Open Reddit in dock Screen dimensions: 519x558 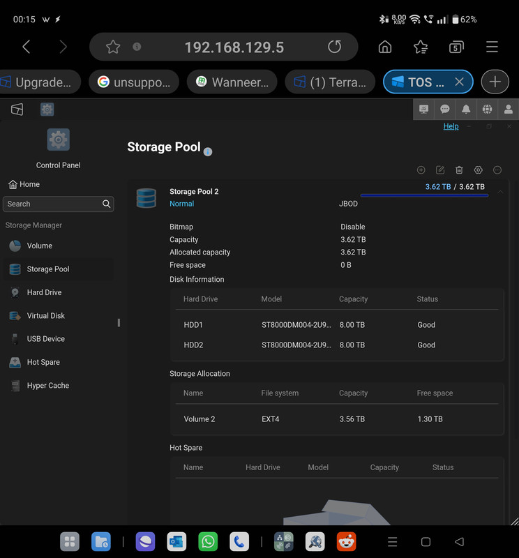tap(347, 542)
